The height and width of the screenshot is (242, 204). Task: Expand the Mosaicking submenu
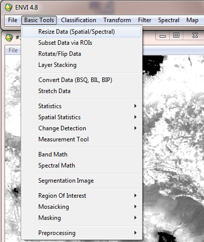point(82,207)
